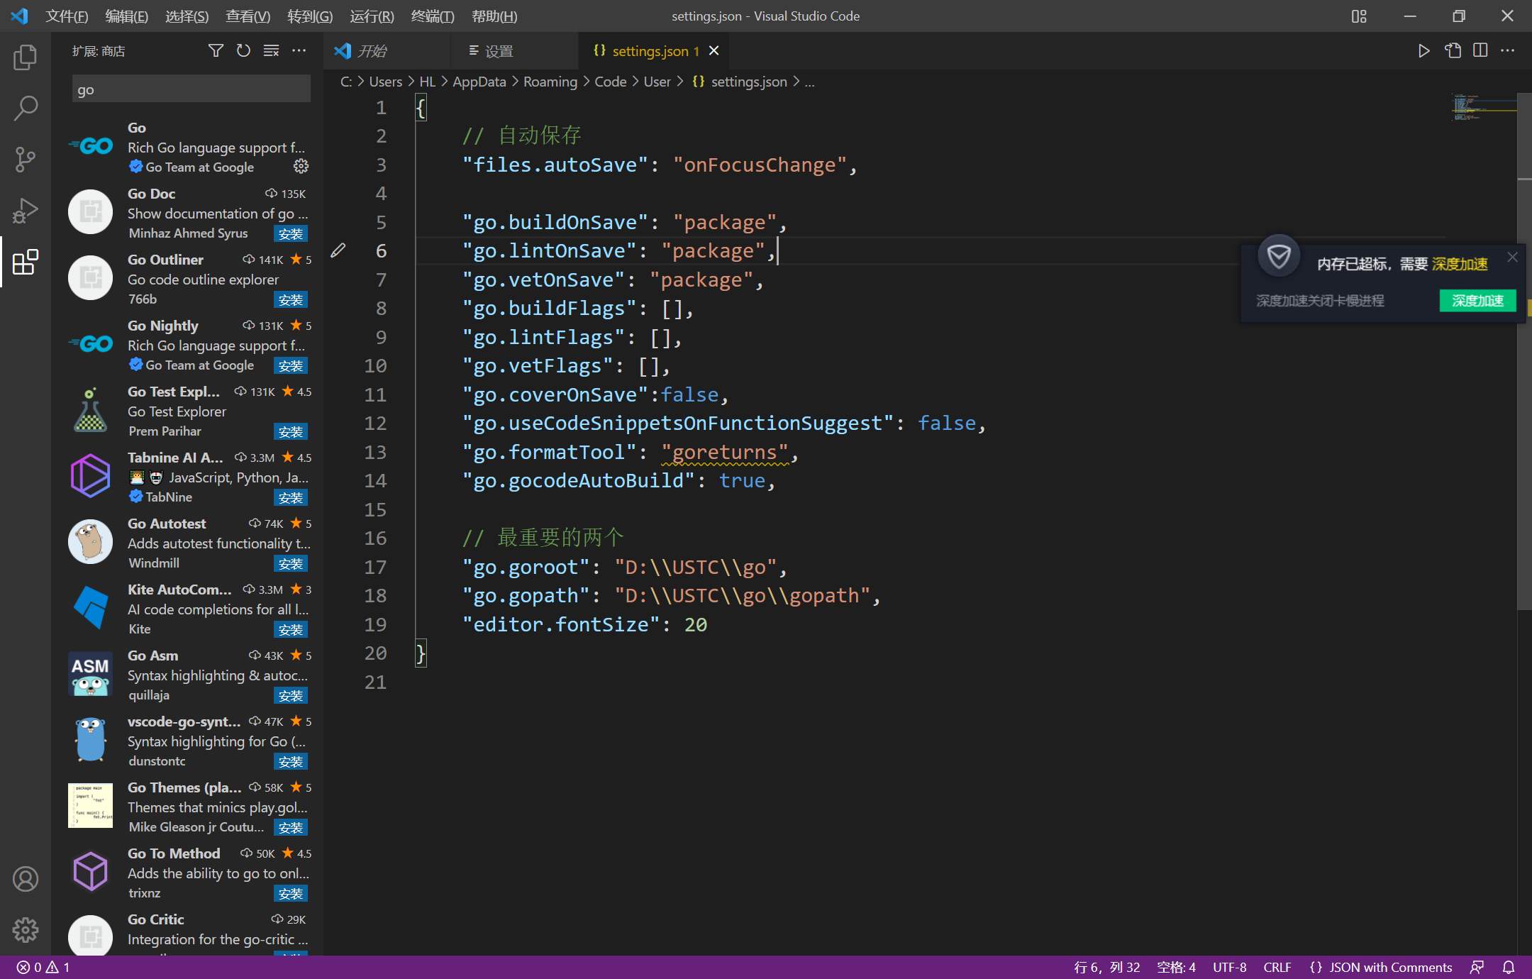
Task: Install the Kite AutoComplete extension
Action: 291,630
